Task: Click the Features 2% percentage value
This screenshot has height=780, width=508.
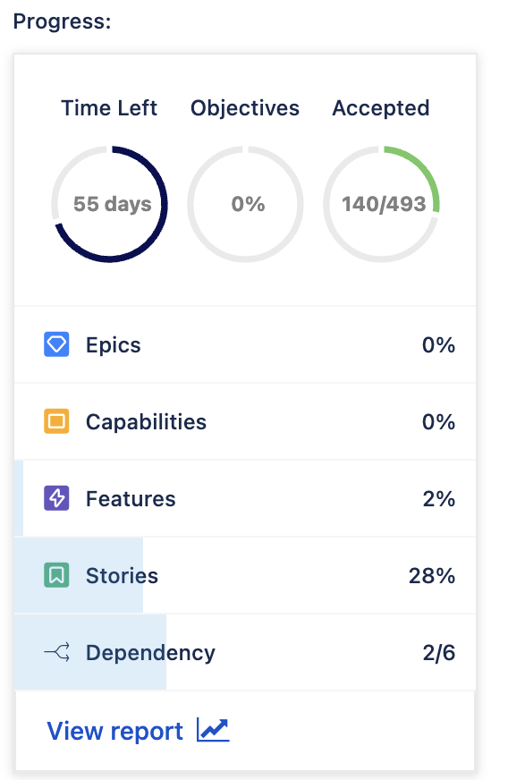Action: coord(439,498)
